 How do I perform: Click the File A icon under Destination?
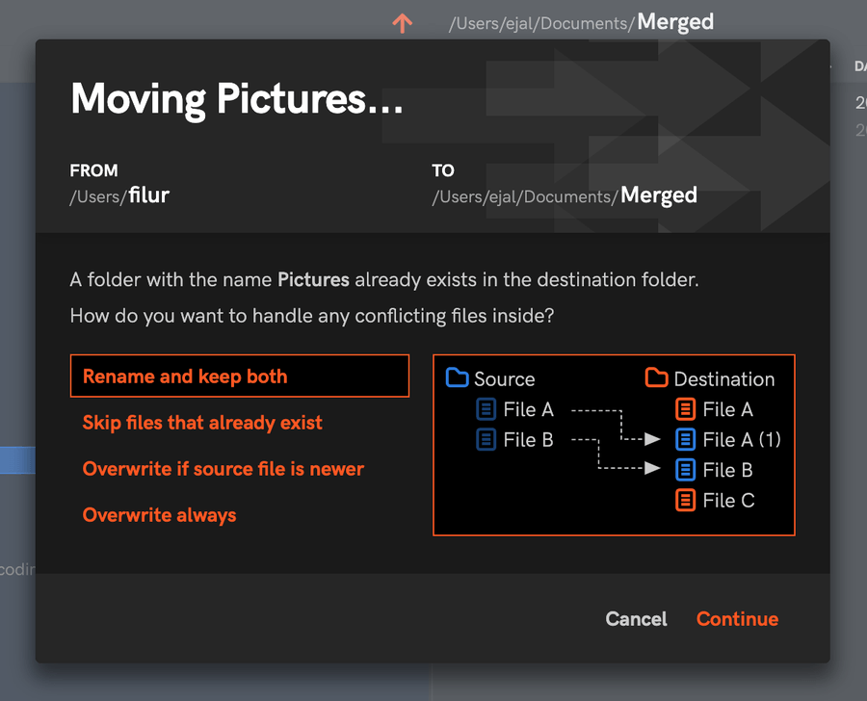click(x=685, y=408)
